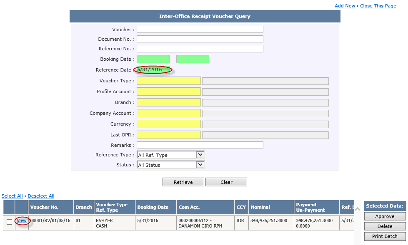Select the Booking Date start field
Screen dimensions: 408x245
(153, 59)
